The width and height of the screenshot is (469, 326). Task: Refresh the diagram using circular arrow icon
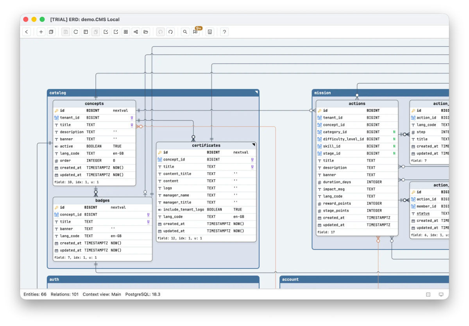[76, 32]
